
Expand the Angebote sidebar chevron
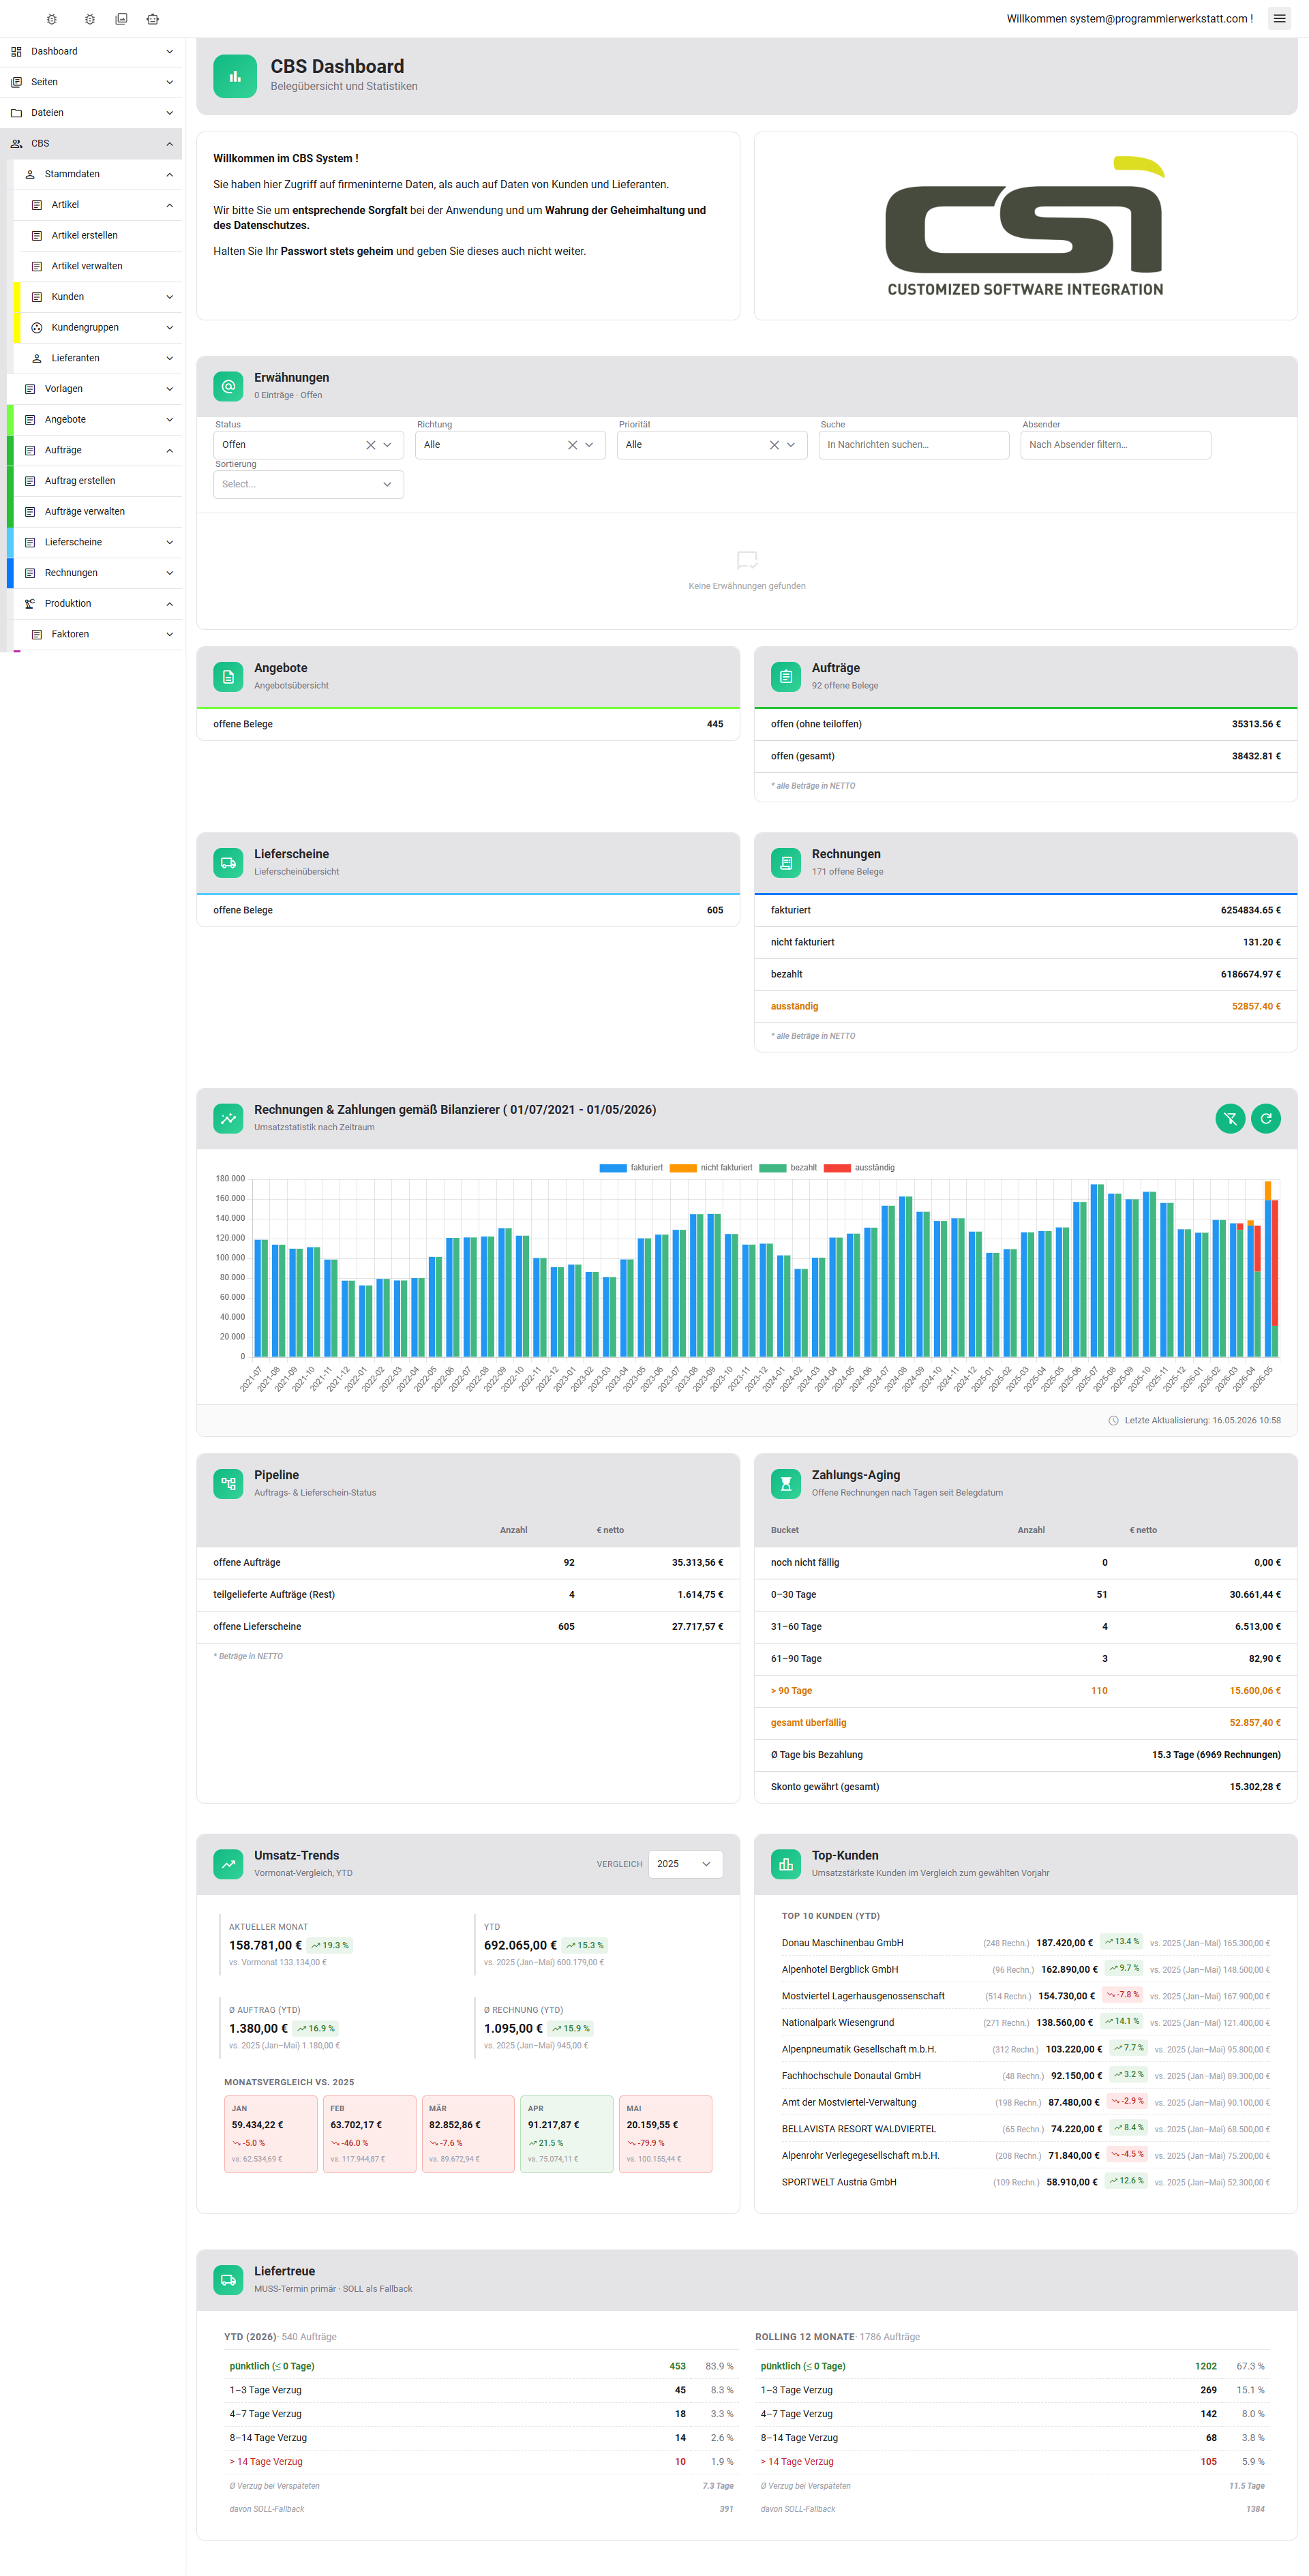pos(169,420)
